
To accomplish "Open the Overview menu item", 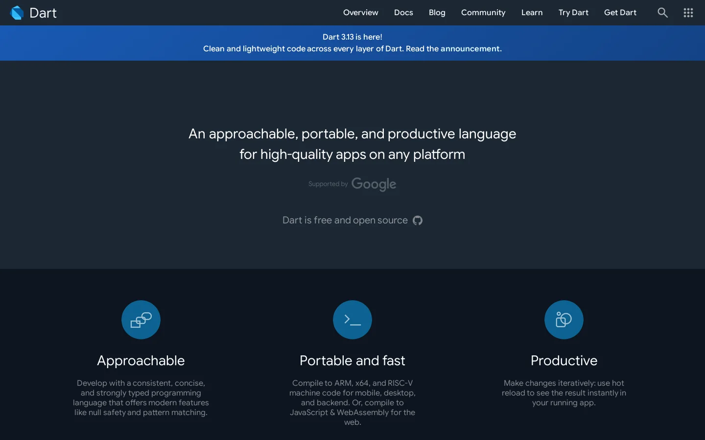I will 361,13.
